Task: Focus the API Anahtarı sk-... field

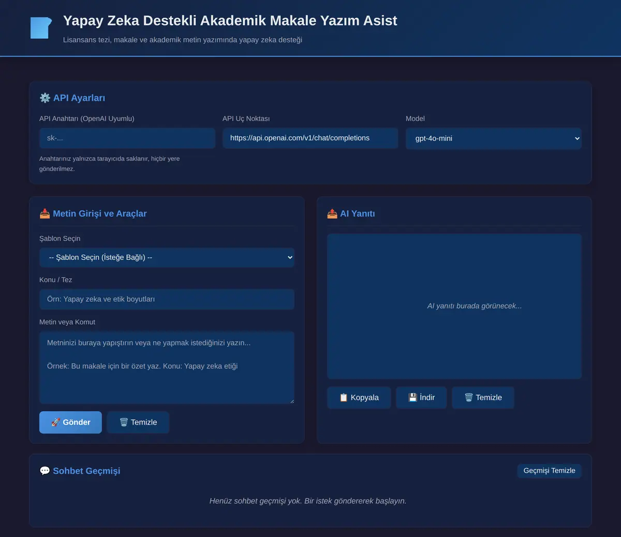Action: (127, 138)
